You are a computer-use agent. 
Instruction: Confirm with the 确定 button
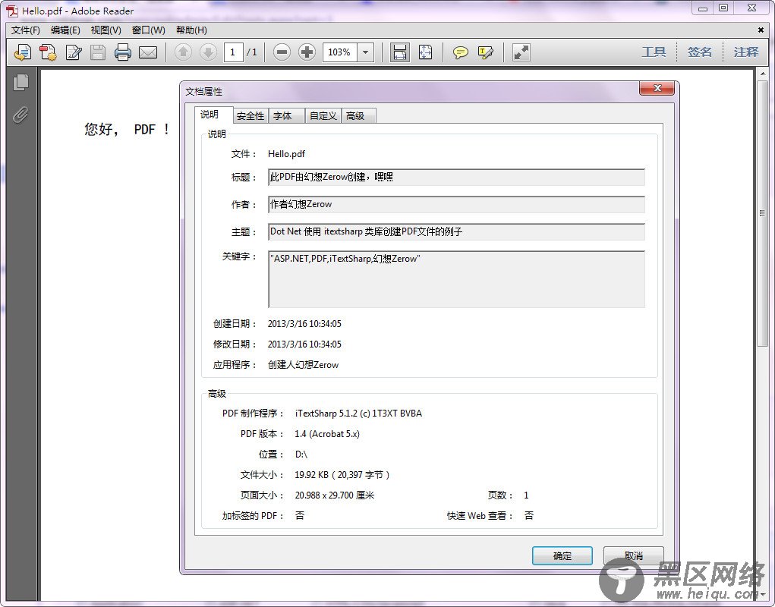coord(562,555)
